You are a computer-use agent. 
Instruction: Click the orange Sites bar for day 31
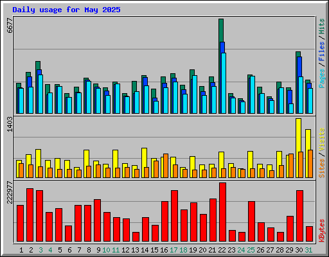(310, 164)
